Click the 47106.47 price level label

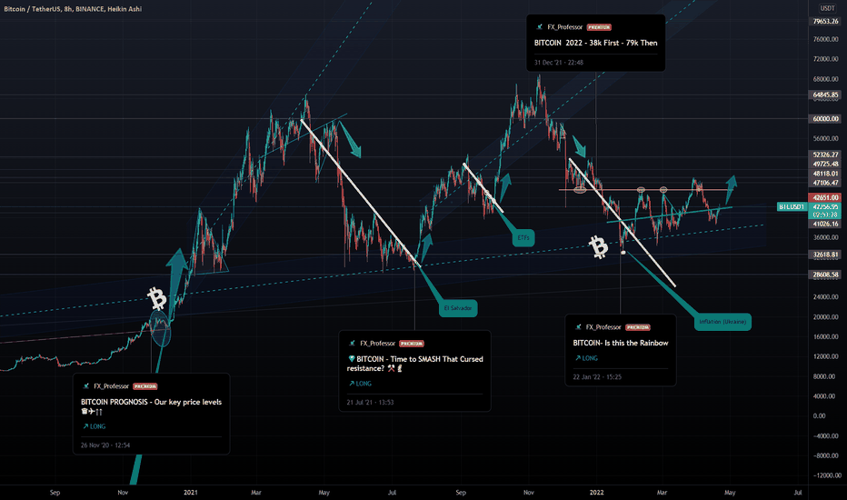825,184
